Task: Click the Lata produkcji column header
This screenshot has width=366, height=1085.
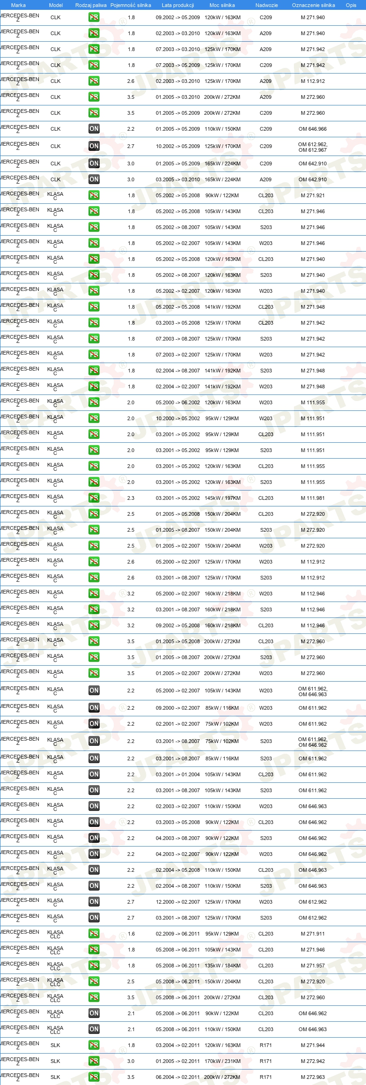Action: point(178,5)
